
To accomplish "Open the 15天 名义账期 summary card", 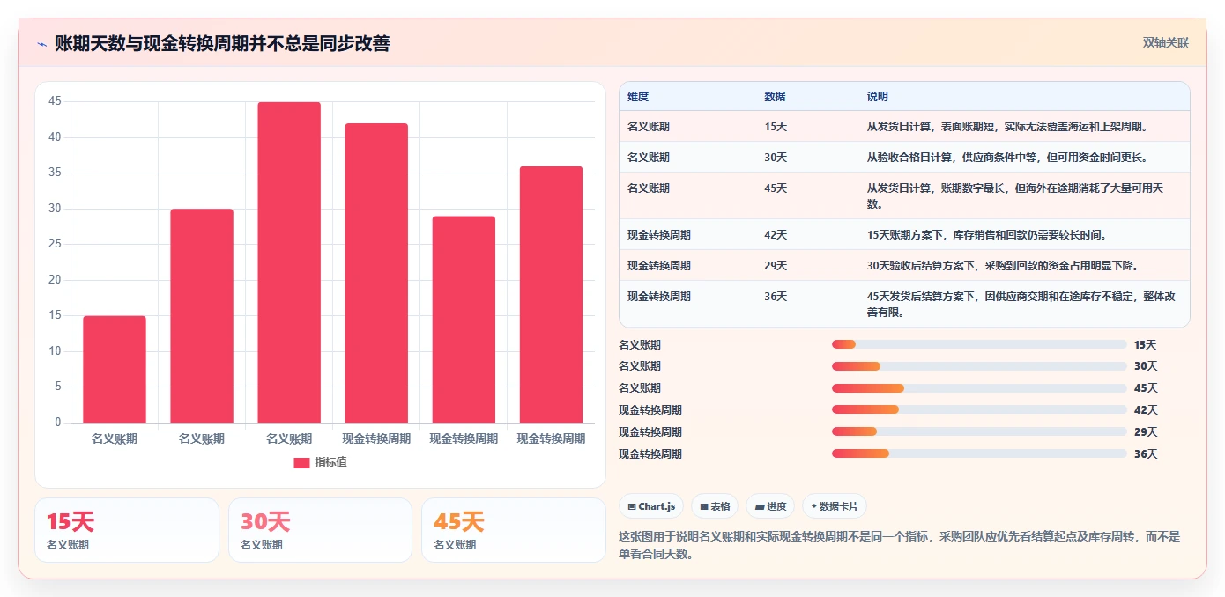I will point(127,530).
